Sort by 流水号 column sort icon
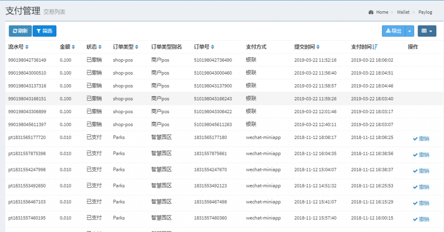444x232 pixels. click(x=27, y=47)
